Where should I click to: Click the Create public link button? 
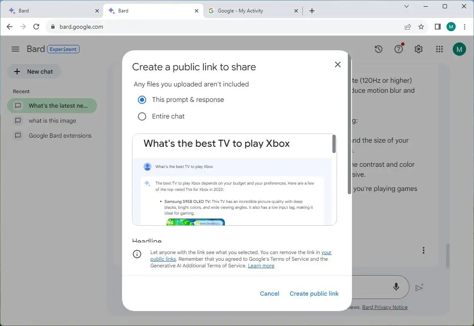(314, 294)
